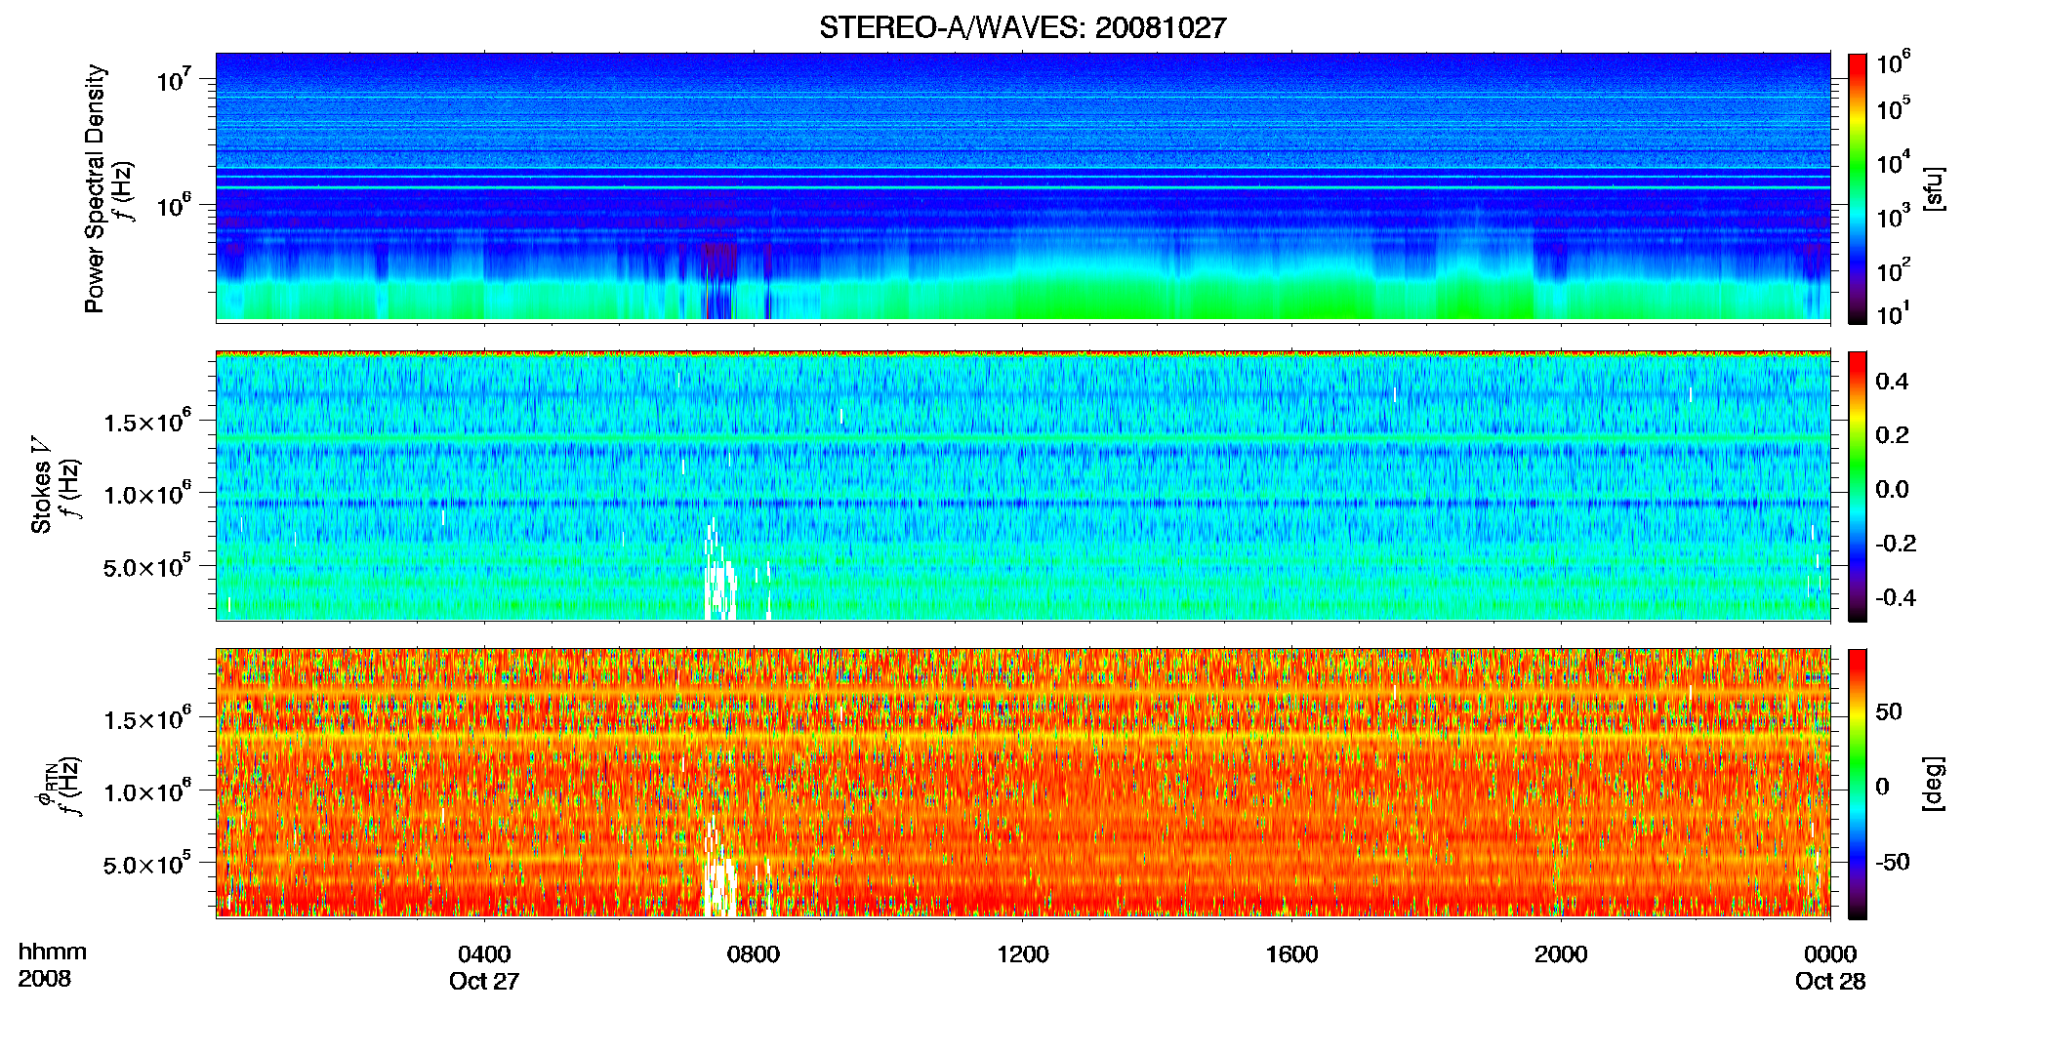Click the Oct 27 date label
Viewport: 2046px width, 1054px height.
point(484,982)
